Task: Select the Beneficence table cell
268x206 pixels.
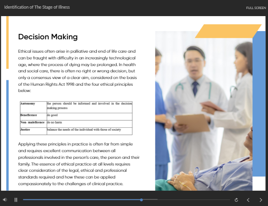Action: point(33,117)
